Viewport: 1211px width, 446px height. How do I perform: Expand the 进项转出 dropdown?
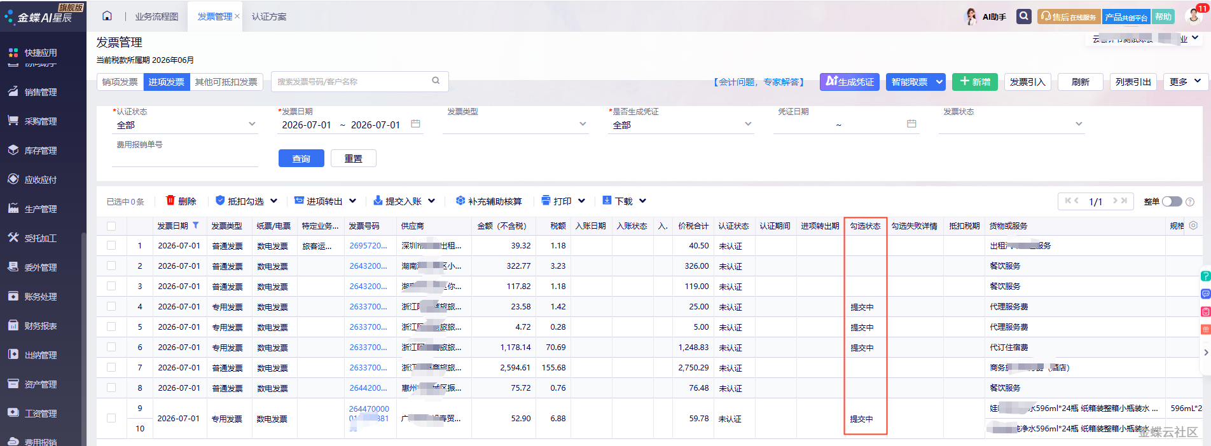tap(352, 201)
